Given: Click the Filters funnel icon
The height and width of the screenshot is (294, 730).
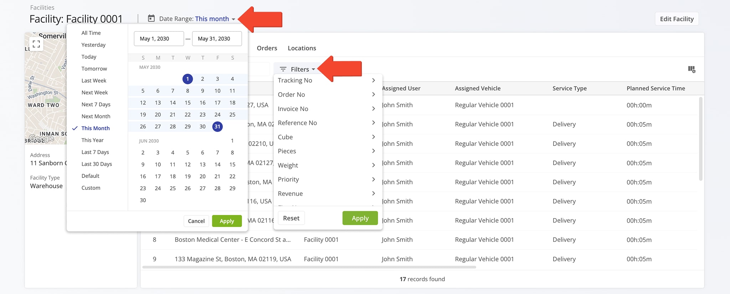Looking at the screenshot, I should 283,69.
